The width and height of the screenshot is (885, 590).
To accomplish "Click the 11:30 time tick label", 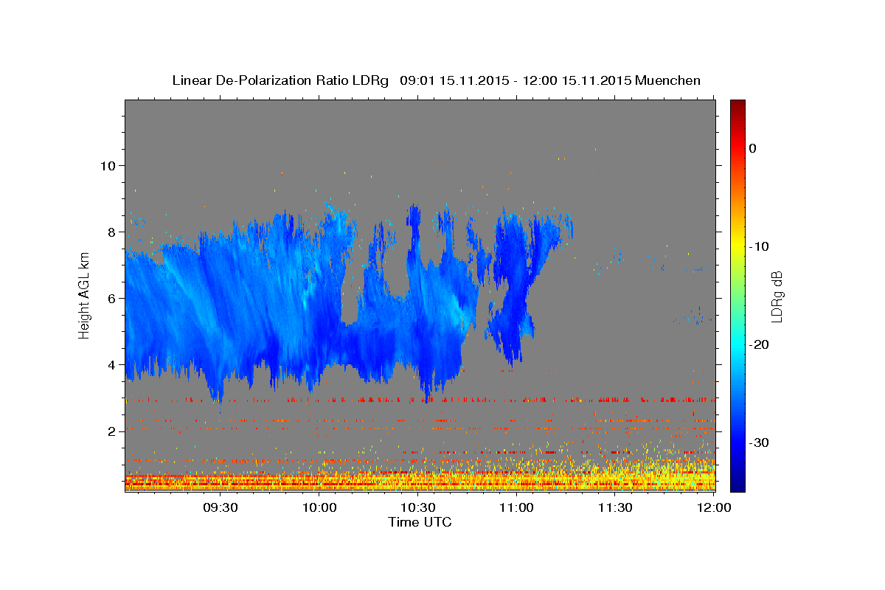I will pyautogui.click(x=615, y=508).
